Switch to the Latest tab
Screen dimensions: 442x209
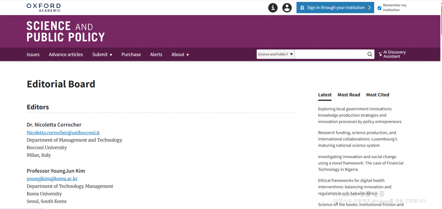tap(325, 95)
